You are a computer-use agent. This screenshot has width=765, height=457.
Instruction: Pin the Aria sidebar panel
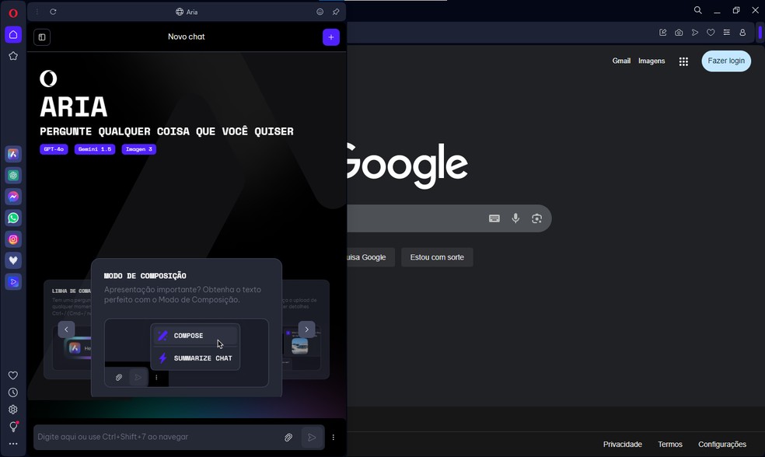point(336,12)
